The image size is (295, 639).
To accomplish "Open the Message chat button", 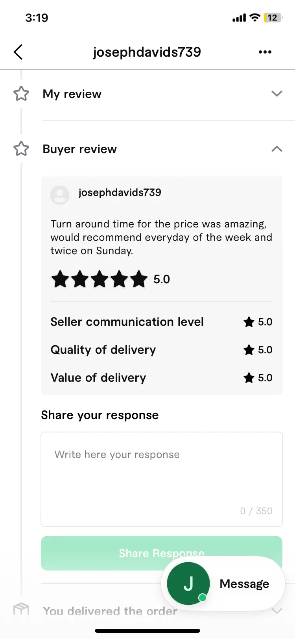I will [223, 584].
